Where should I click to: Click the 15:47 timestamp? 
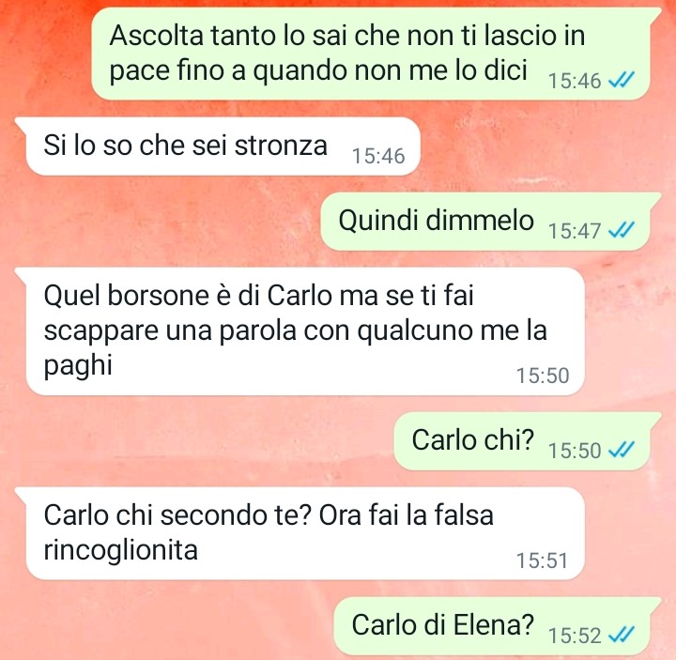point(575,231)
